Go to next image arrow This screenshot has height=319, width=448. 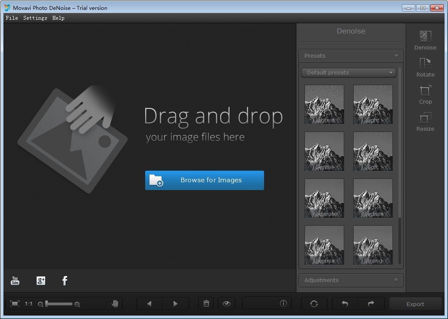[x=175, y=304]
